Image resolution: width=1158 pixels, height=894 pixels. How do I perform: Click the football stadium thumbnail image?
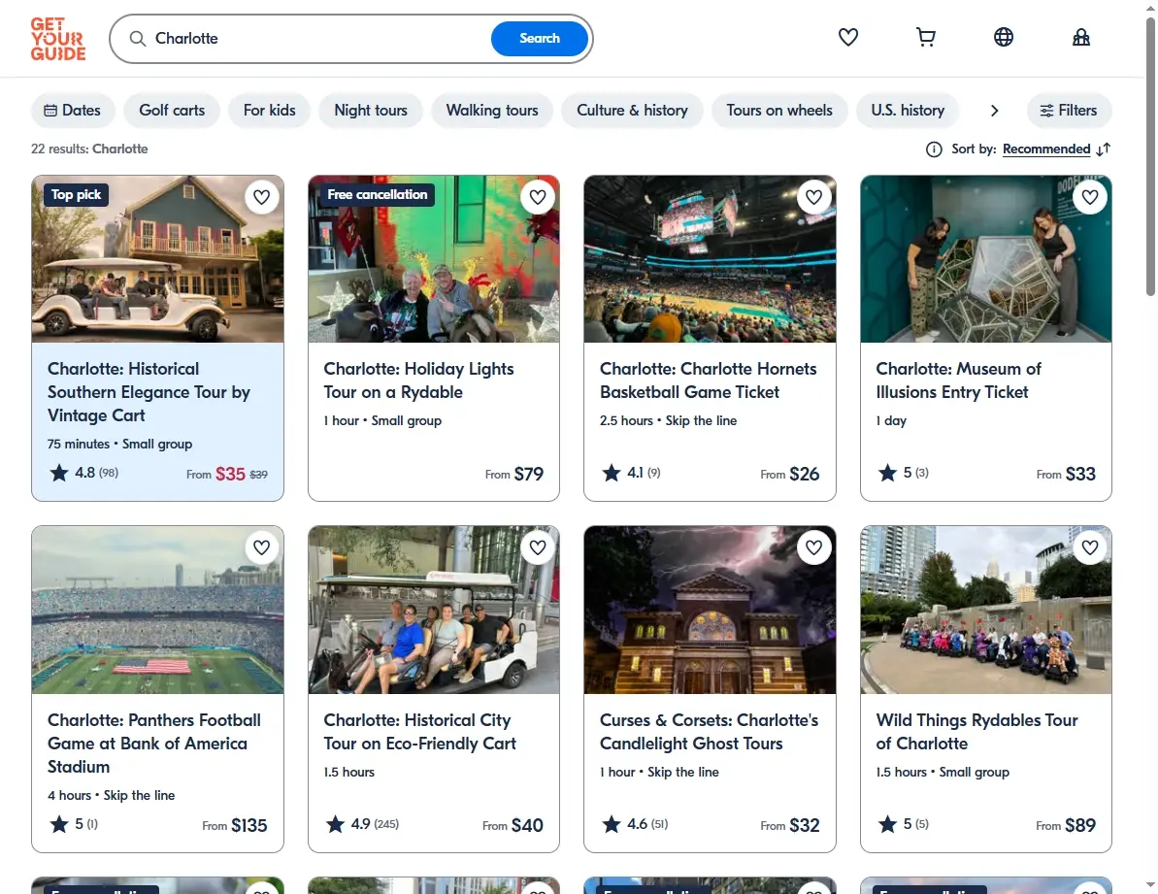157,610
